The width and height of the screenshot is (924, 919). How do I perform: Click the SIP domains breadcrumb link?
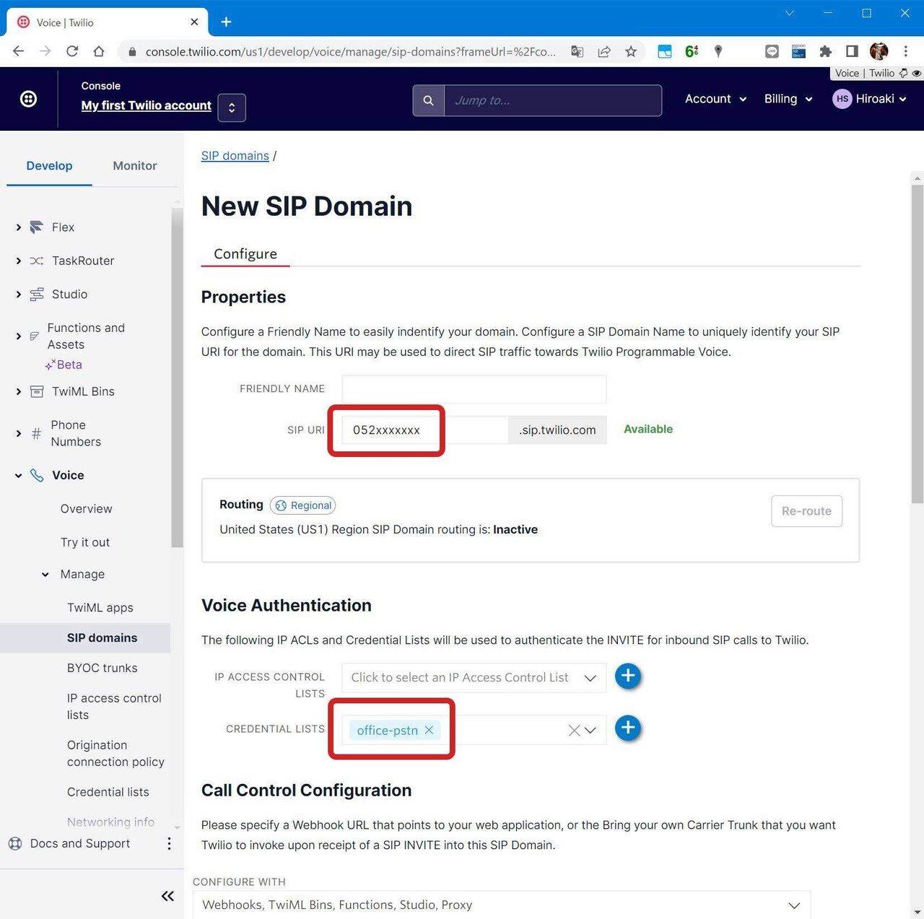(x=235, y=156)
